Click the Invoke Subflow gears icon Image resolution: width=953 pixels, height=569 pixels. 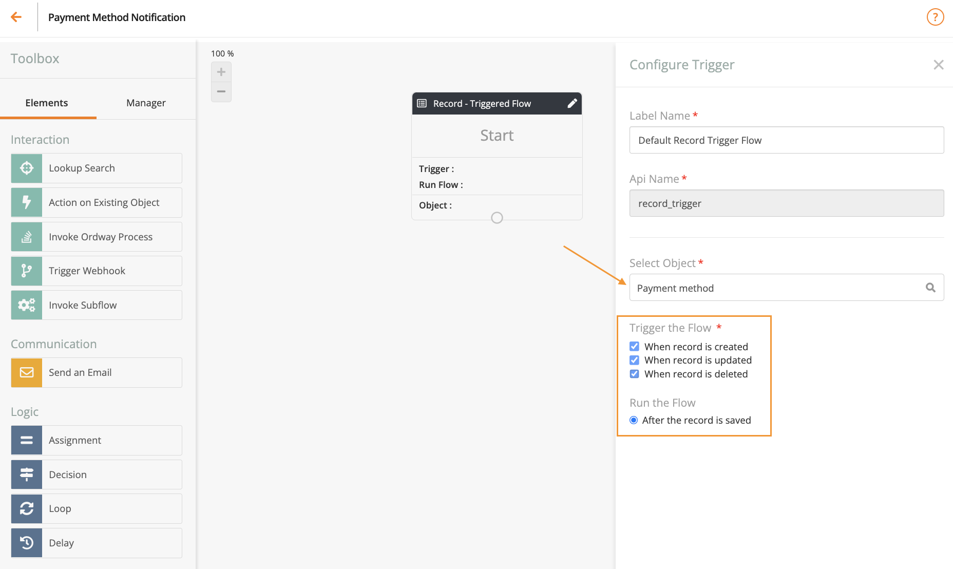[x=27, y=305]
